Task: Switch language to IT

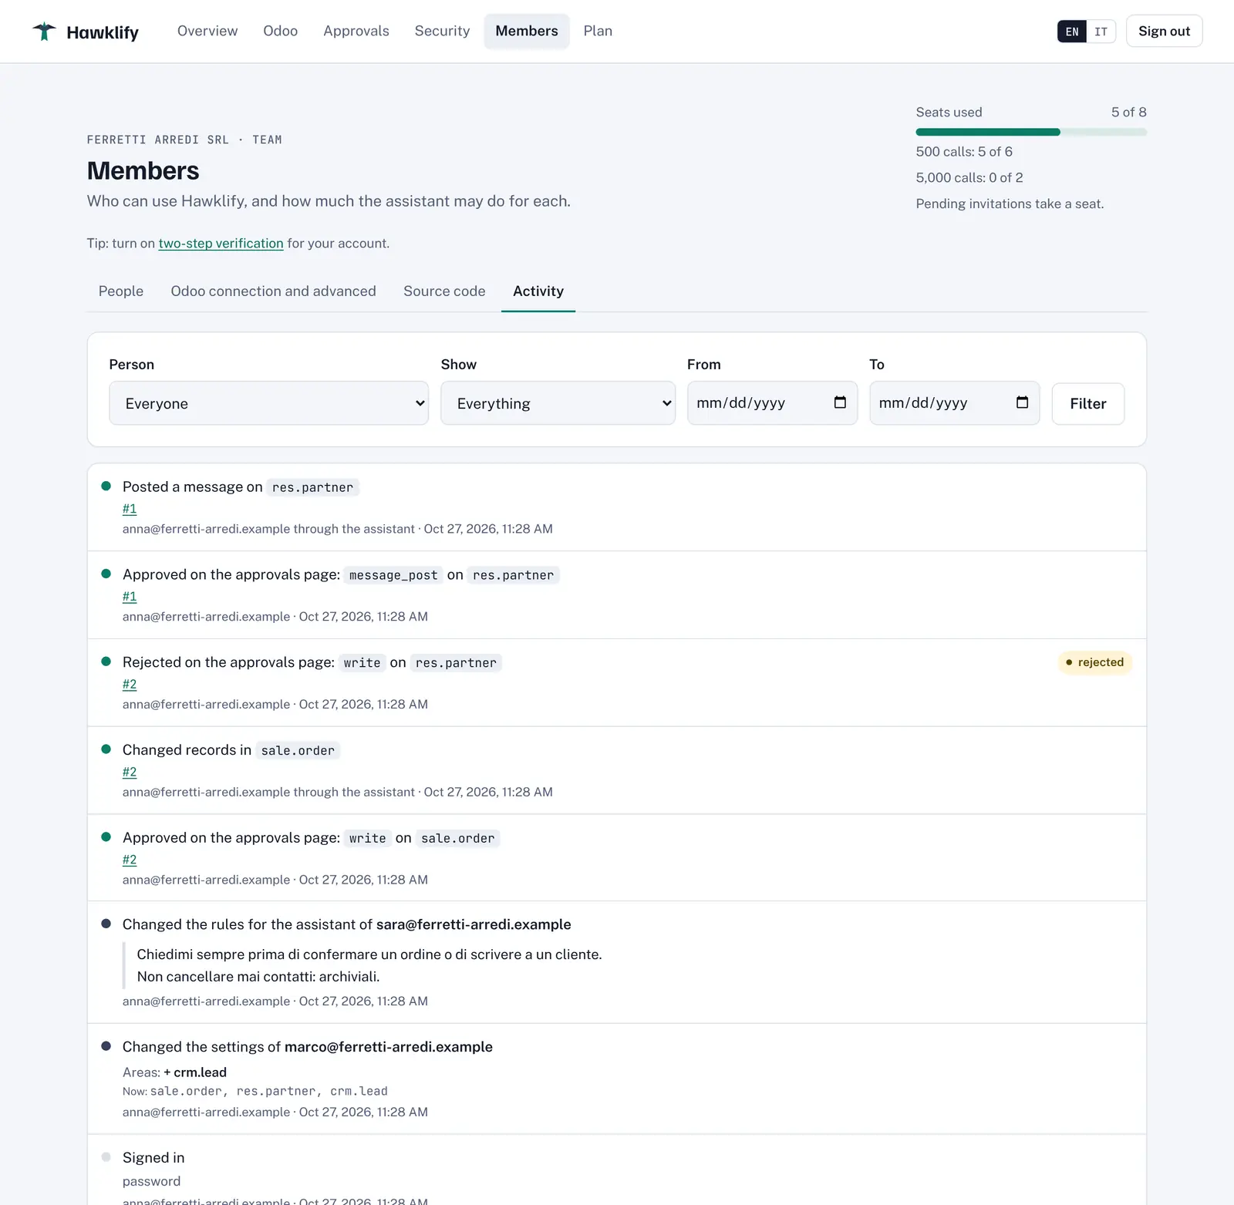Action: click(1101, 32)
